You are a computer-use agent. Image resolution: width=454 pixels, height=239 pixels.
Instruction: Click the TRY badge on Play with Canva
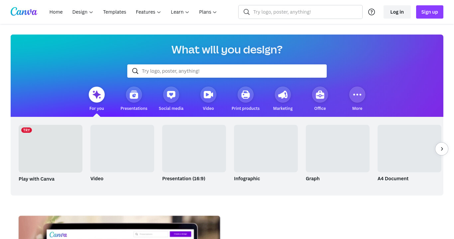[27, 130]
